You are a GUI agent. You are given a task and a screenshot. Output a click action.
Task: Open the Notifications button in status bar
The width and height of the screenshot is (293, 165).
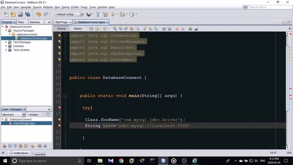click(19, 153)
